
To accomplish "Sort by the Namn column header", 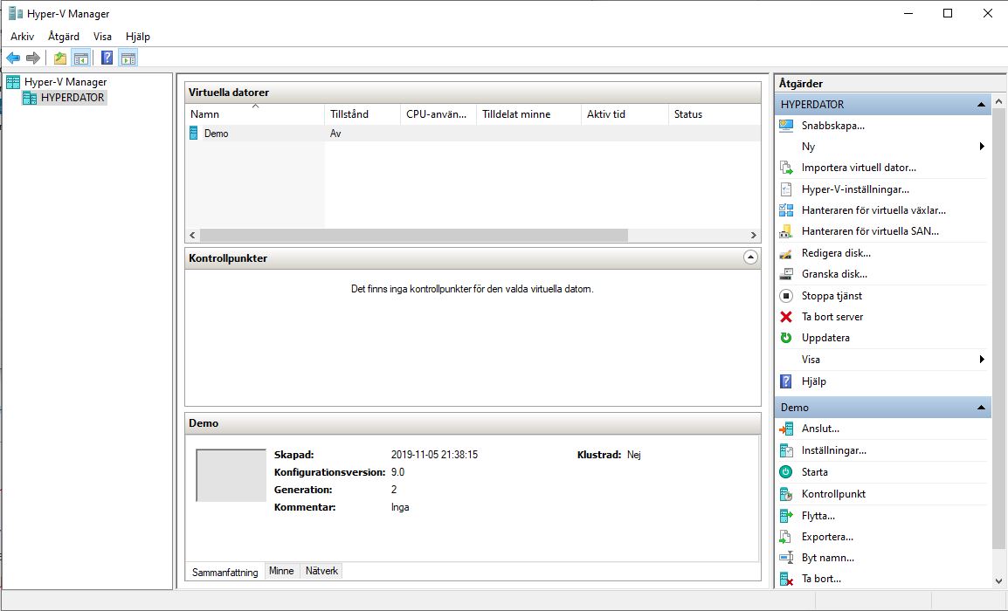I will (255, 114).
